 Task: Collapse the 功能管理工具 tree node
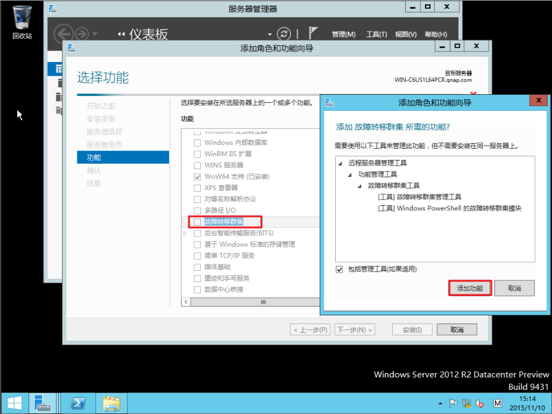[x=350, y=175]
